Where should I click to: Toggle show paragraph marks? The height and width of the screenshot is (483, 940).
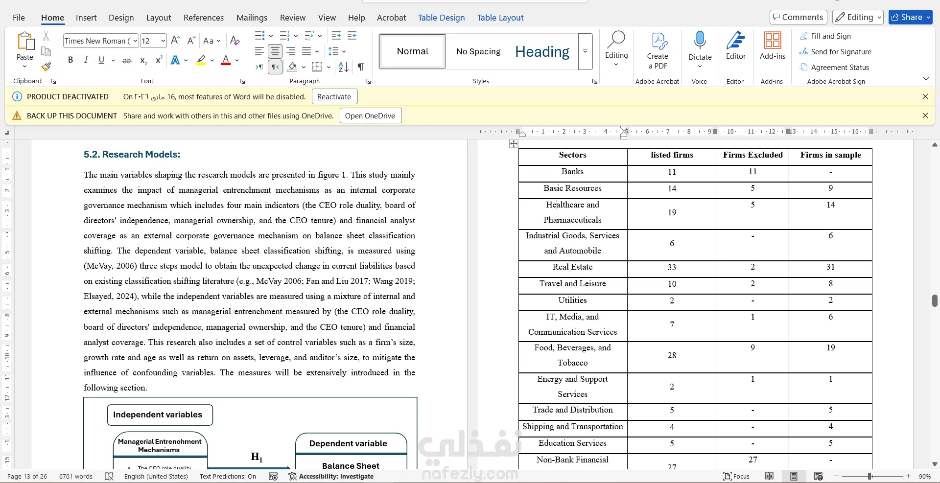click(x=361, y=67)
